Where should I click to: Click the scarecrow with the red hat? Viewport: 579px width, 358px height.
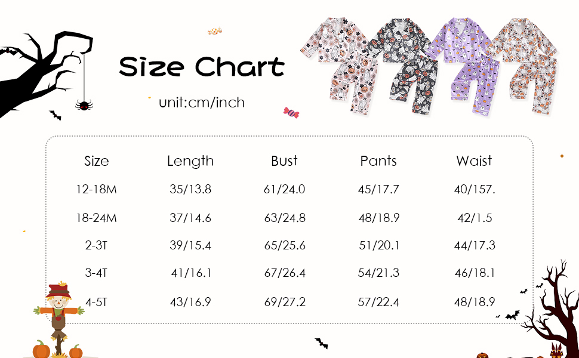[58, 313]
